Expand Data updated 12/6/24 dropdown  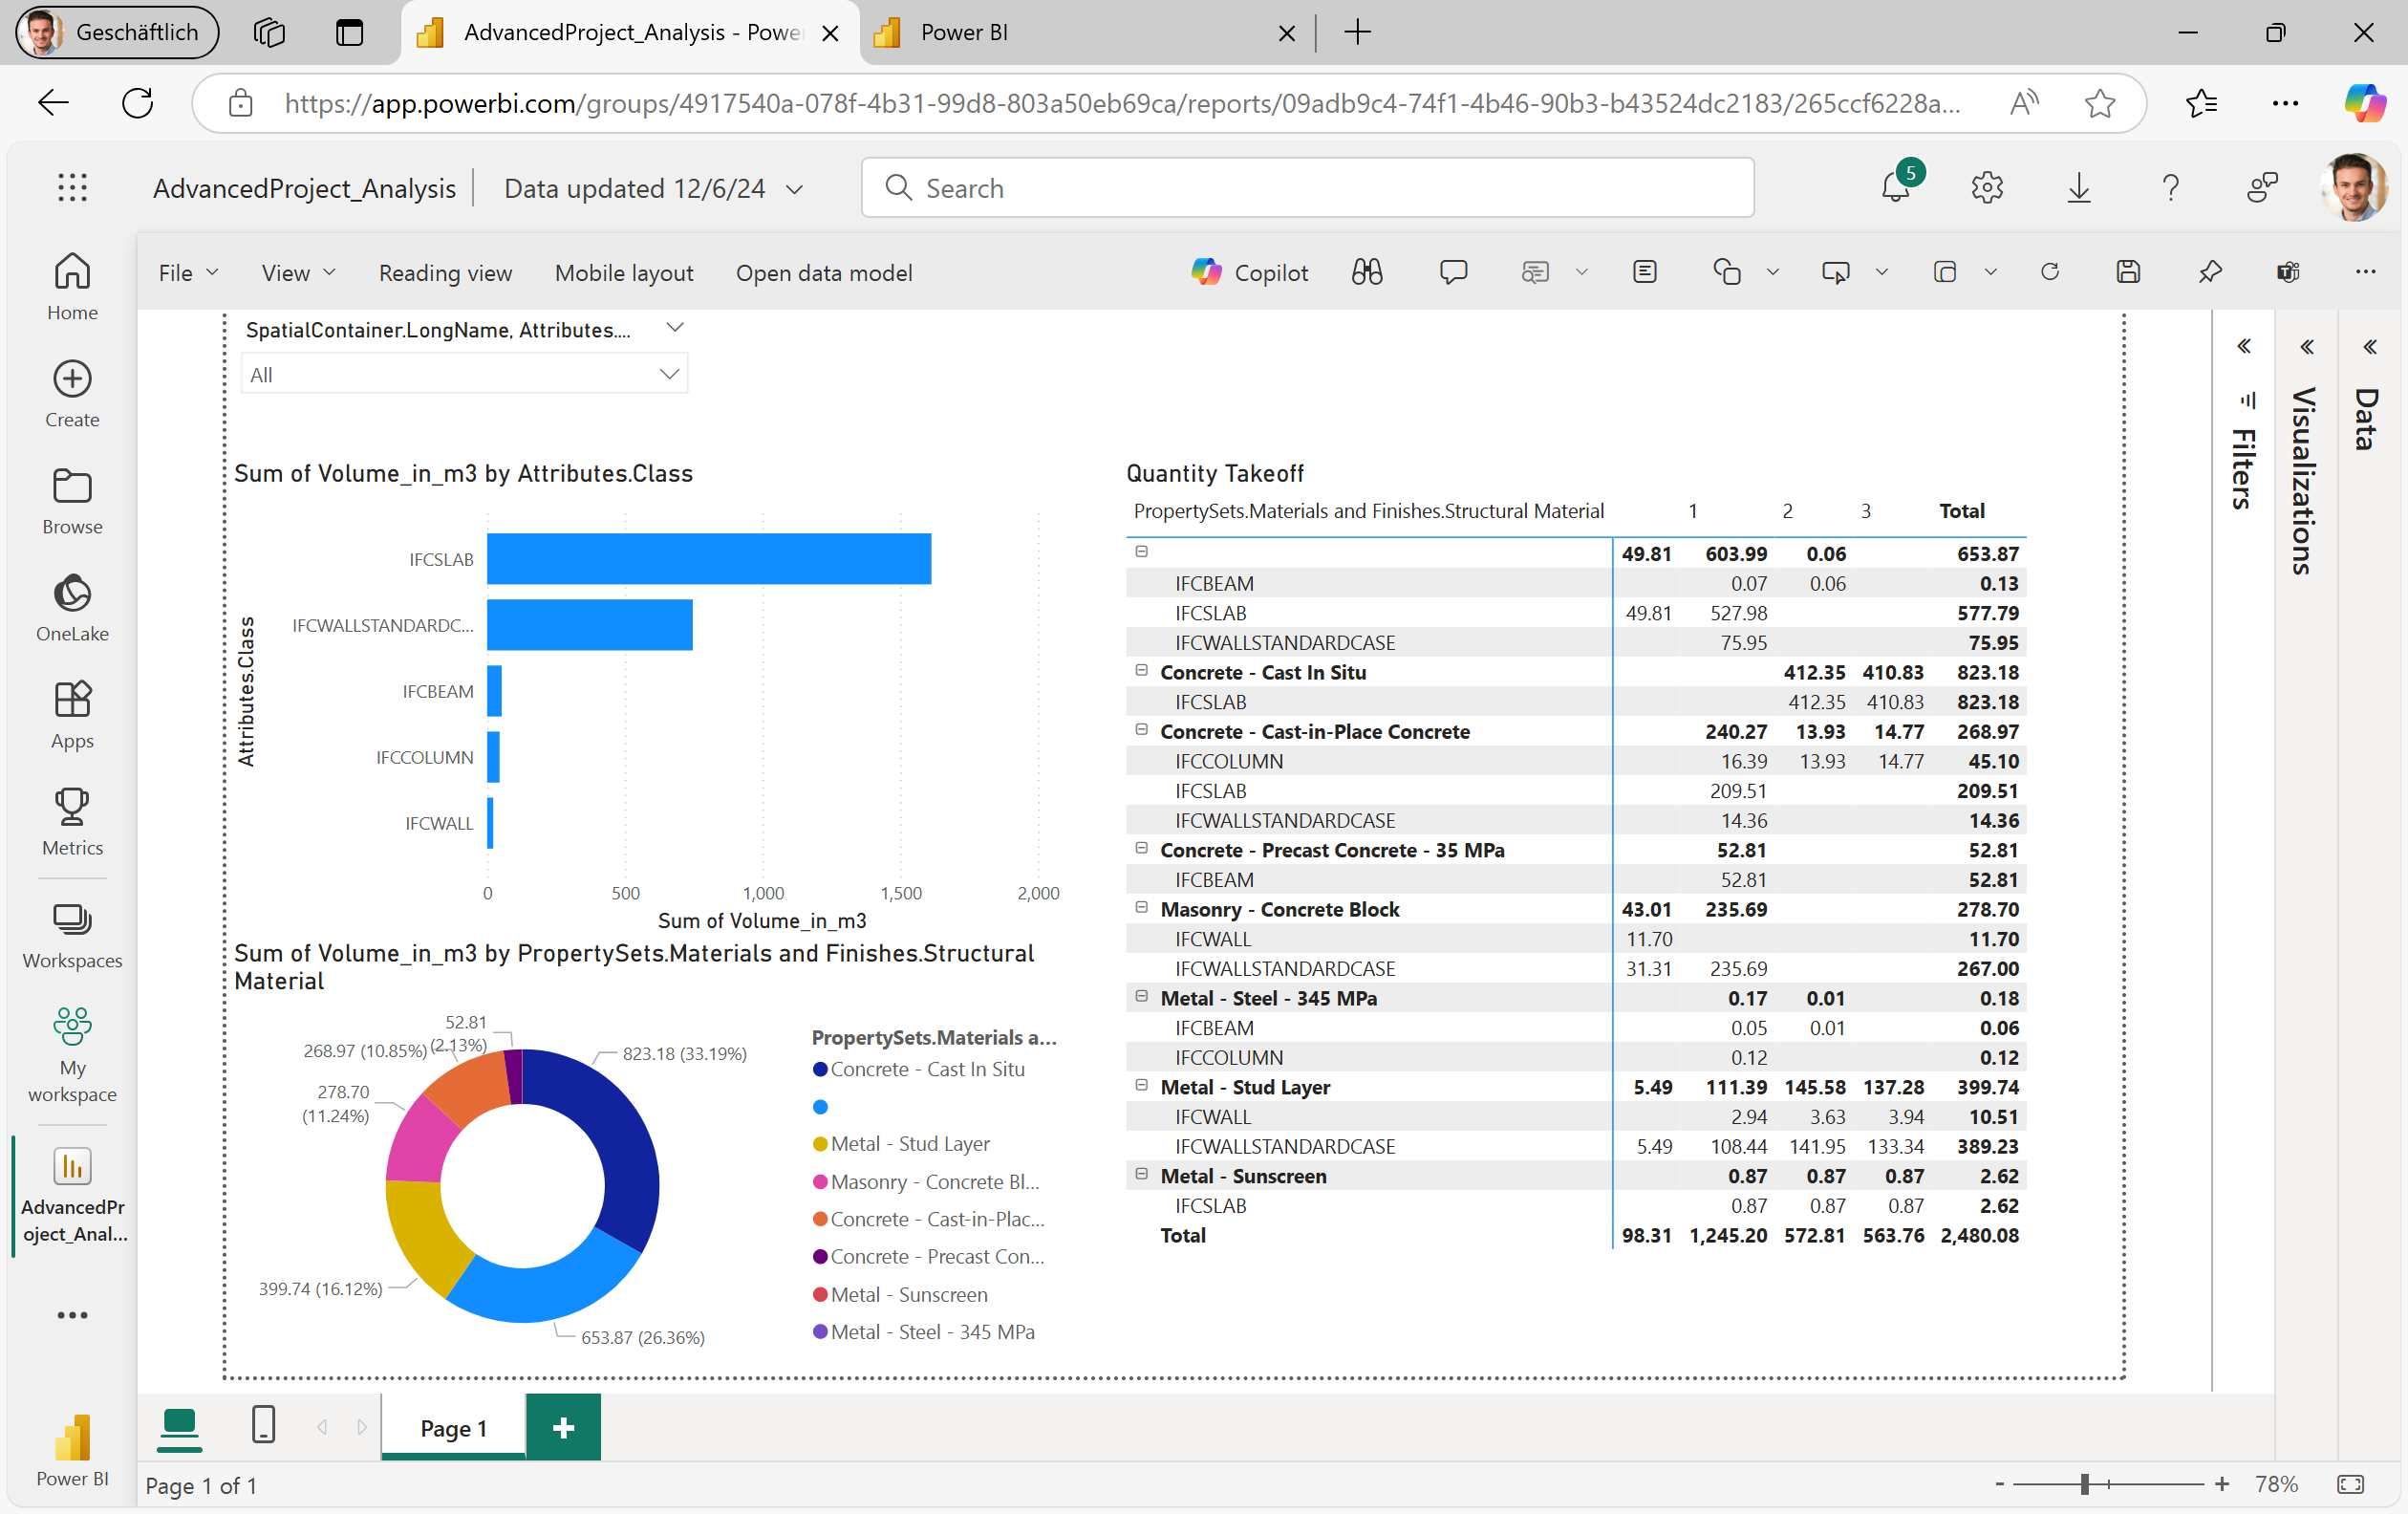click(795, 189)
